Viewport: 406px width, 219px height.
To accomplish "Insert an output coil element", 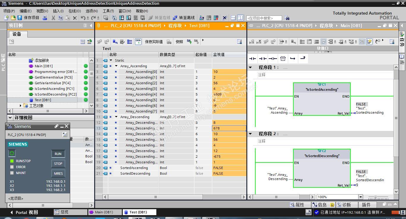I will pyautogui.click(x=273, y=58).
